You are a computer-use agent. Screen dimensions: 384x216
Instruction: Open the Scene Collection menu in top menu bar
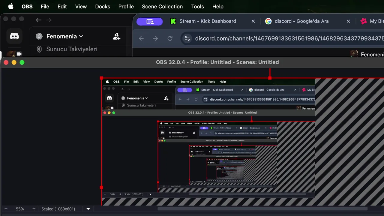pyautogui.click(x=162, y=7)
